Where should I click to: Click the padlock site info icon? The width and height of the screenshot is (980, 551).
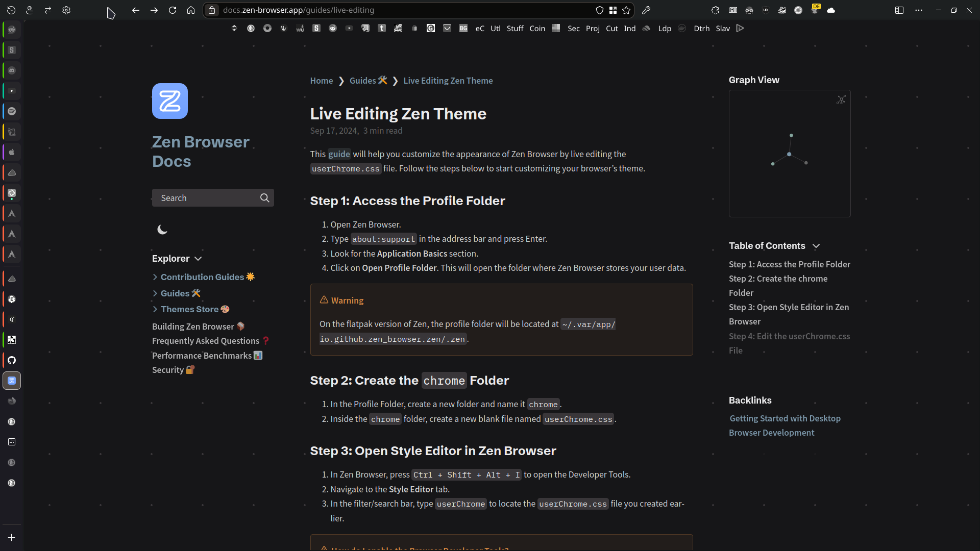(212, 10)
